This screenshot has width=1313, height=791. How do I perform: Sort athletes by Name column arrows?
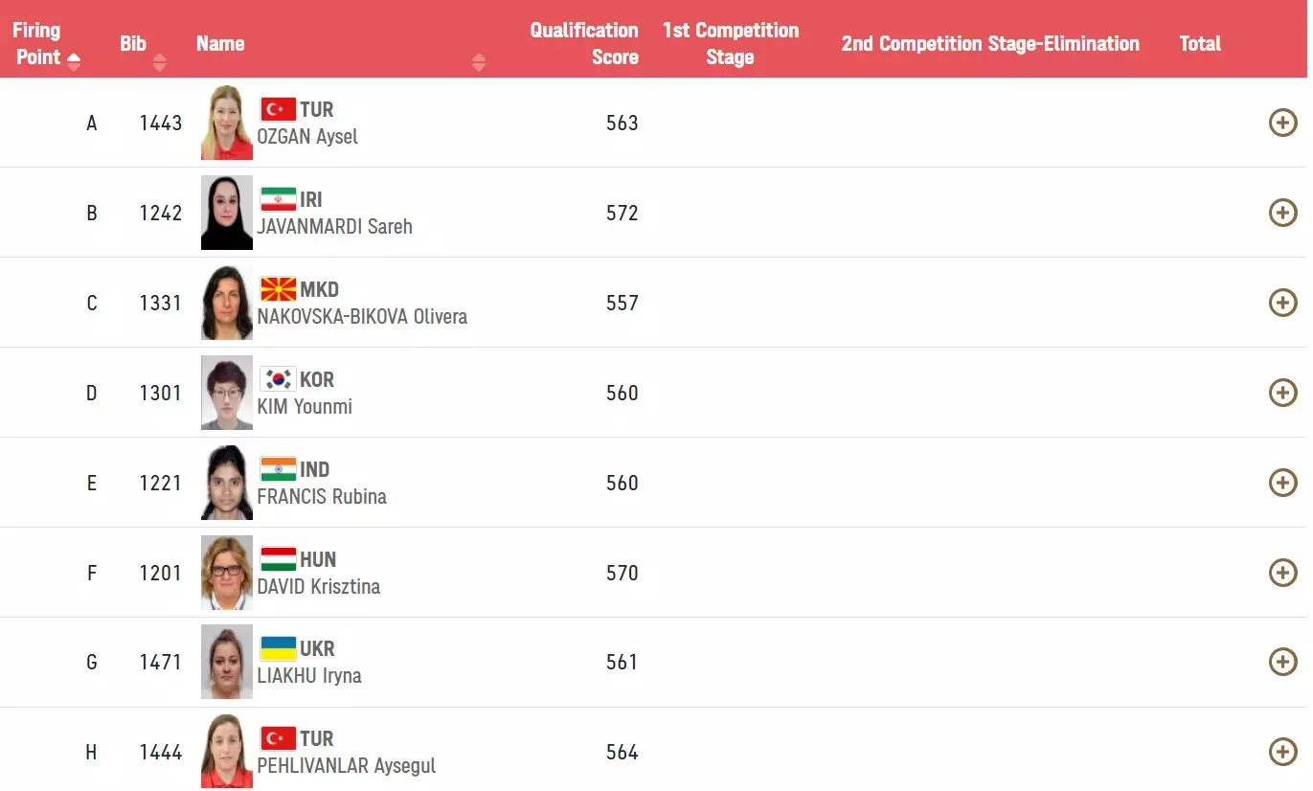(x=479, y=62)
